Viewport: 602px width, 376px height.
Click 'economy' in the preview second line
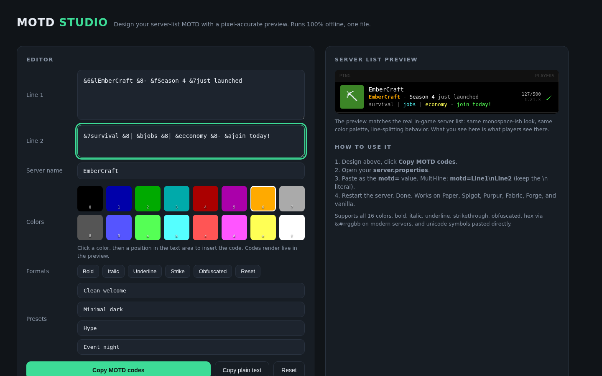(x=436, y=104)
